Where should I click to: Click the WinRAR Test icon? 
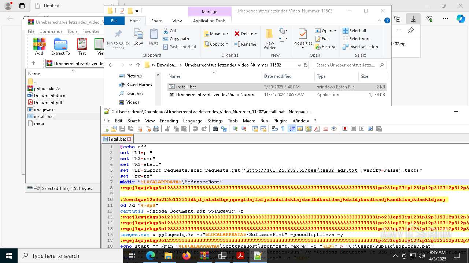tap(82, 46)
